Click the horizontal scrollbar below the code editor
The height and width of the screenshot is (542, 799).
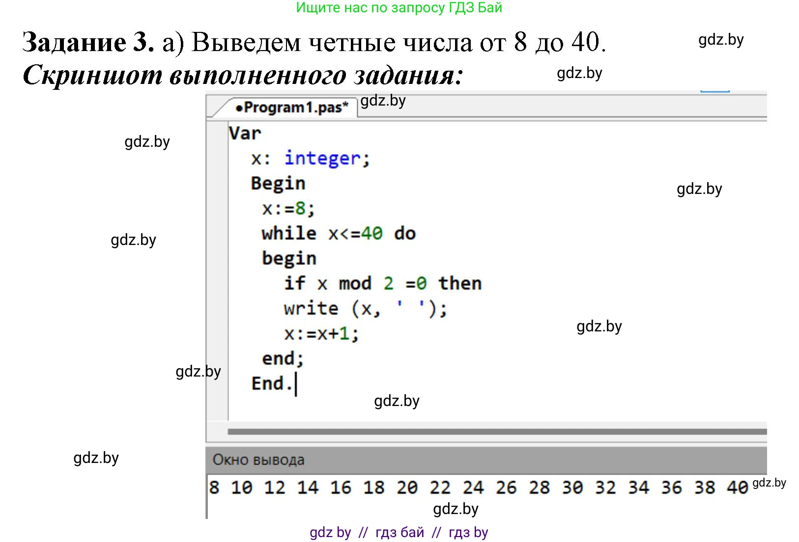pos(491,431)
